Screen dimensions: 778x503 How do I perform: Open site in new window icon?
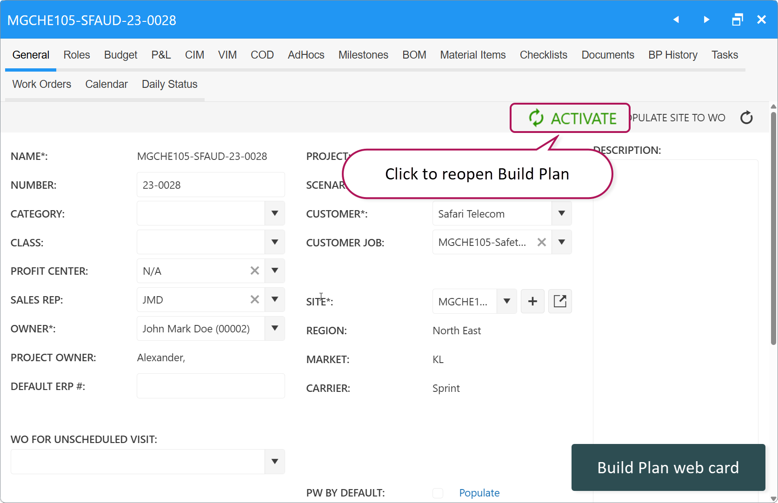[x=560, y=302]
